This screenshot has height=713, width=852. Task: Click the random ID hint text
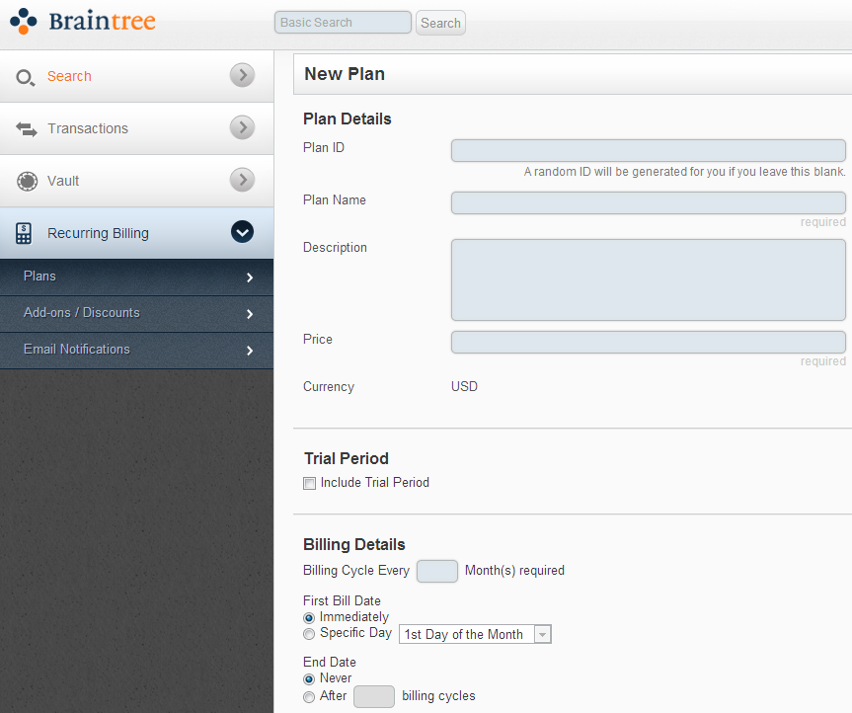684,172
